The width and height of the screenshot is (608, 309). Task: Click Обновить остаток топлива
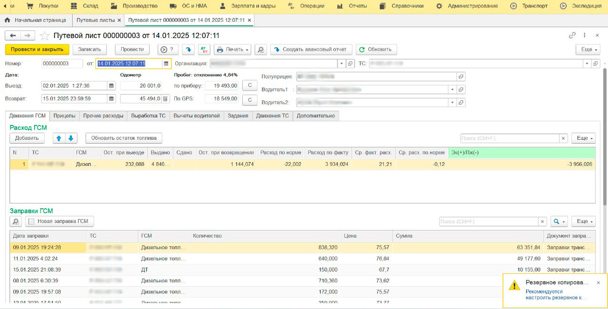[x=124, y=138]
